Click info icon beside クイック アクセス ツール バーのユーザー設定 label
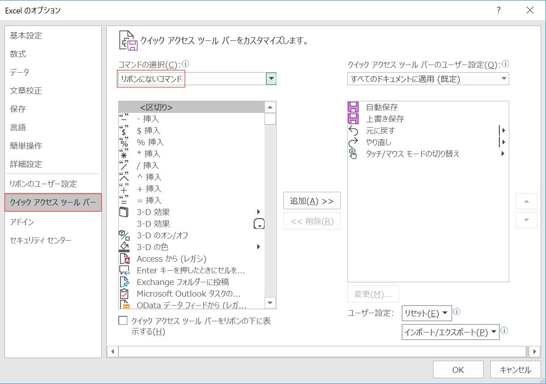The width and height of the screenshot is (546, 384). pos(506,64)
